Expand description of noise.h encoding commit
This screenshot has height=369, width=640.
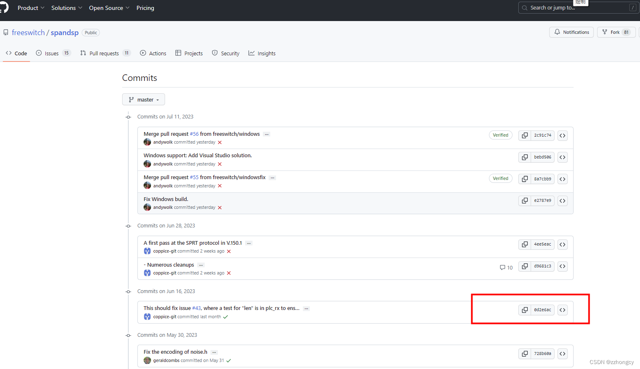[214, 352]
